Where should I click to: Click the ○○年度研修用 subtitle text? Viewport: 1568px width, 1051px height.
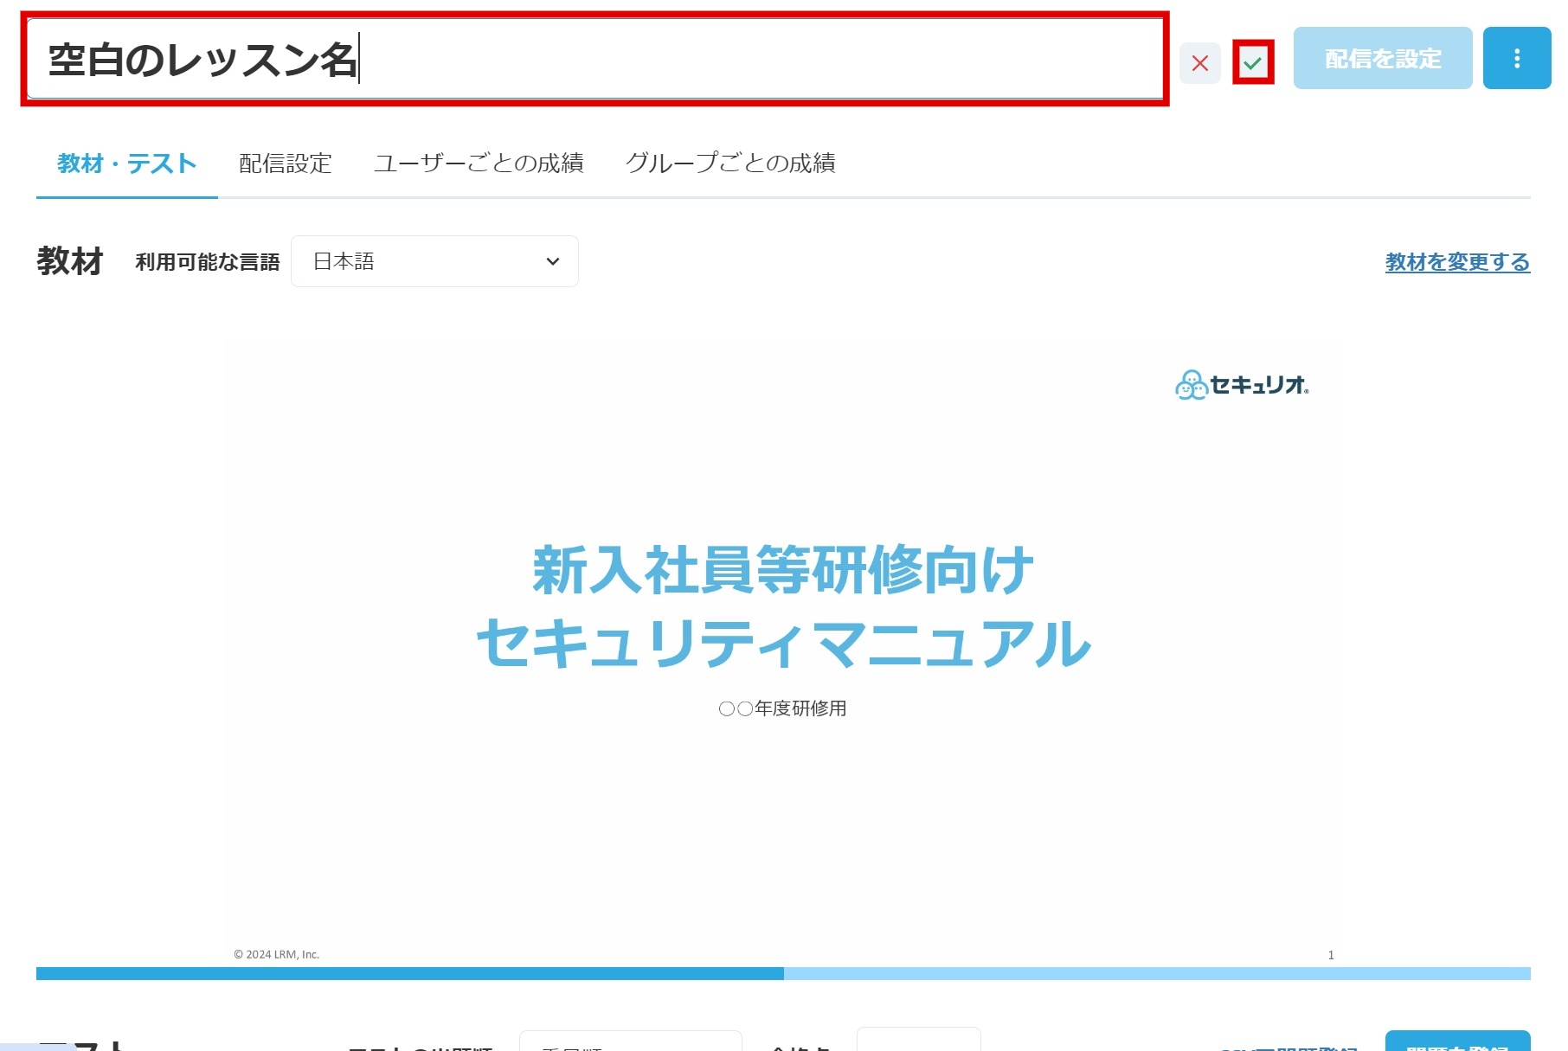tap(783, 708)
